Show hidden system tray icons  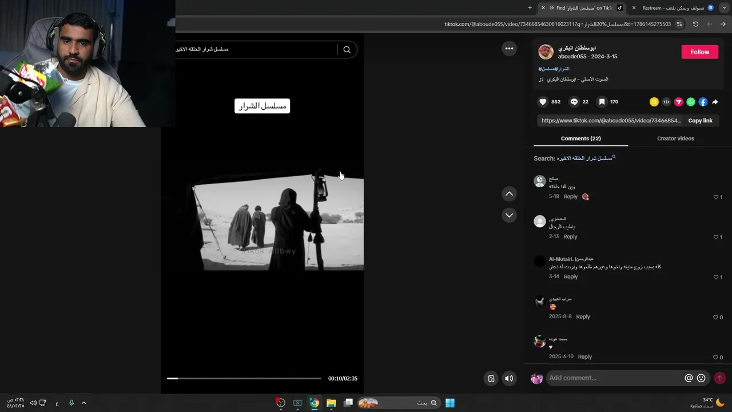[83, 403]
